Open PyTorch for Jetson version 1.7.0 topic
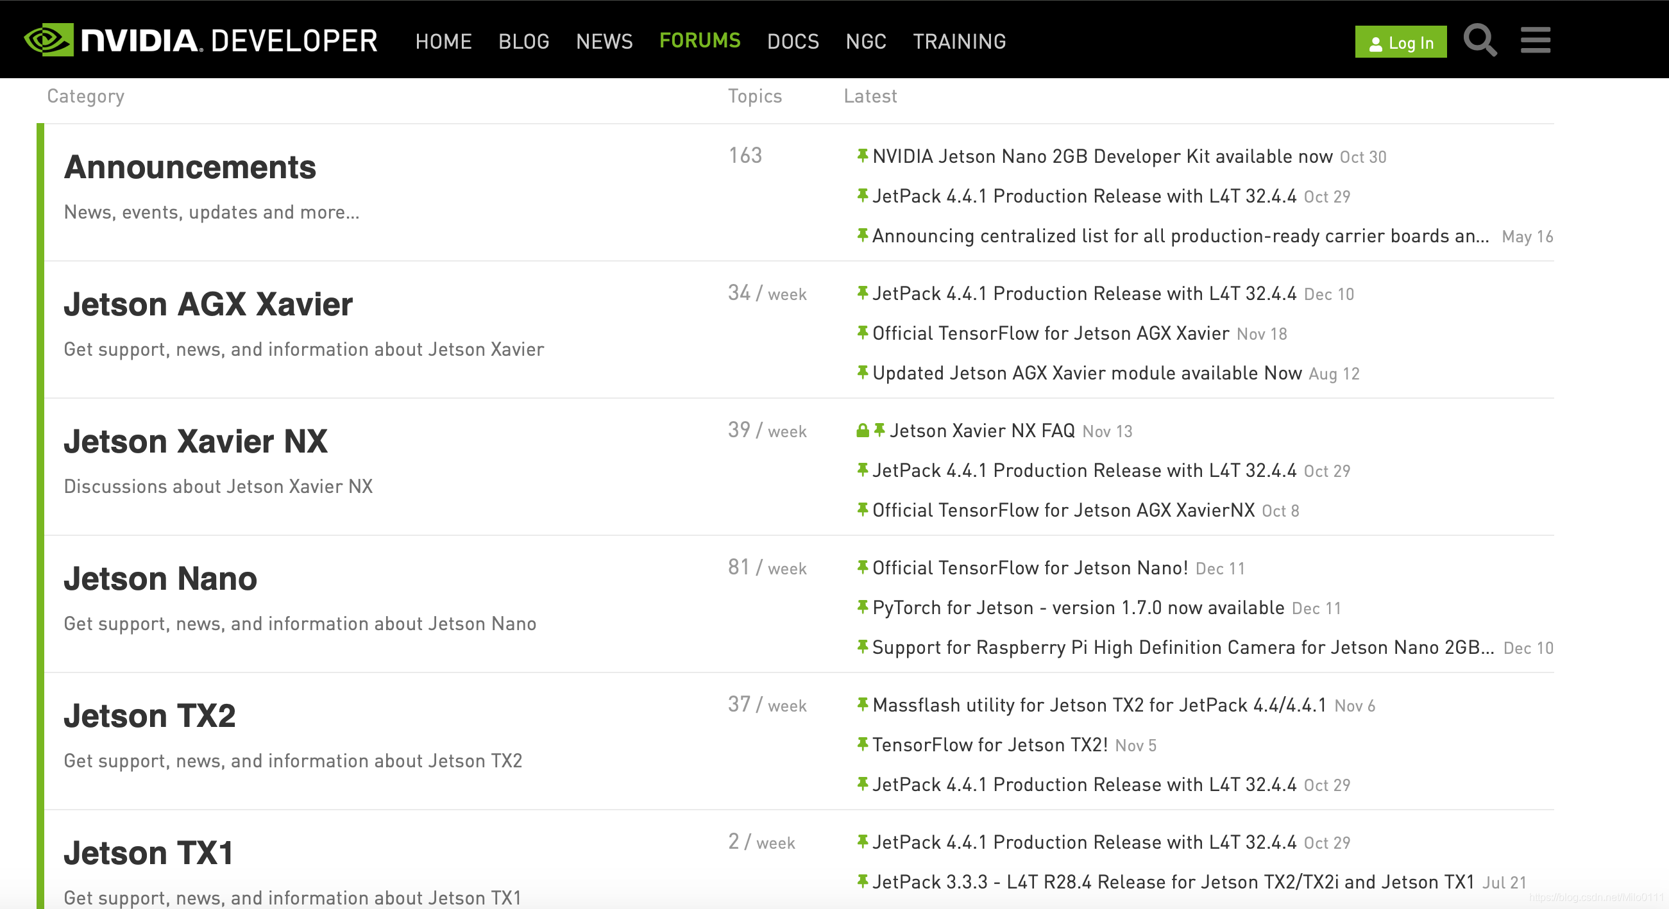This screenshot has width=1669, height=909. click(1079, 608)
